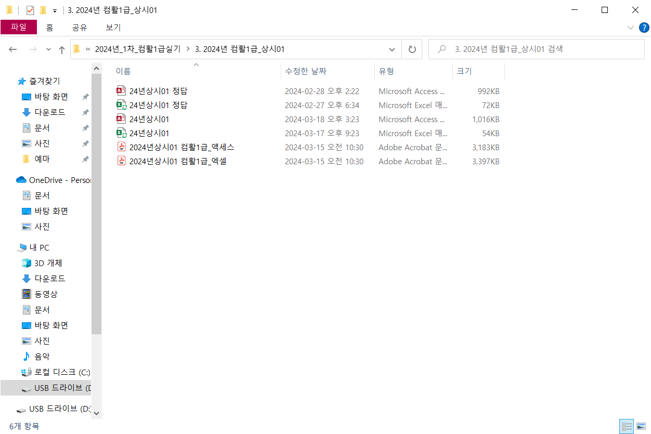The width and height of the screenshot is (651, 434).
Task: Click the PDF icon of 2024년상시01 컴활1급_액세스
Action: coord(121,147)
